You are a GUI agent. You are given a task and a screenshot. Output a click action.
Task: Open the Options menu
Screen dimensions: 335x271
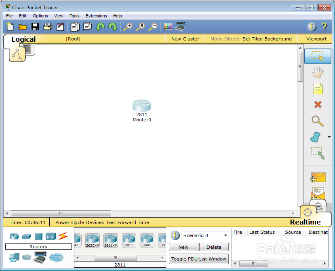tap(40, 16)
